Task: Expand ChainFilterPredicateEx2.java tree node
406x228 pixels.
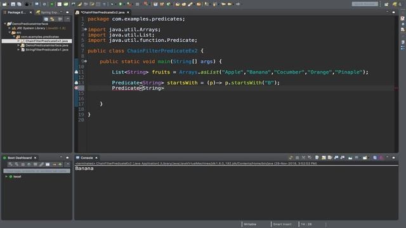Action: [x=18, y=41]
